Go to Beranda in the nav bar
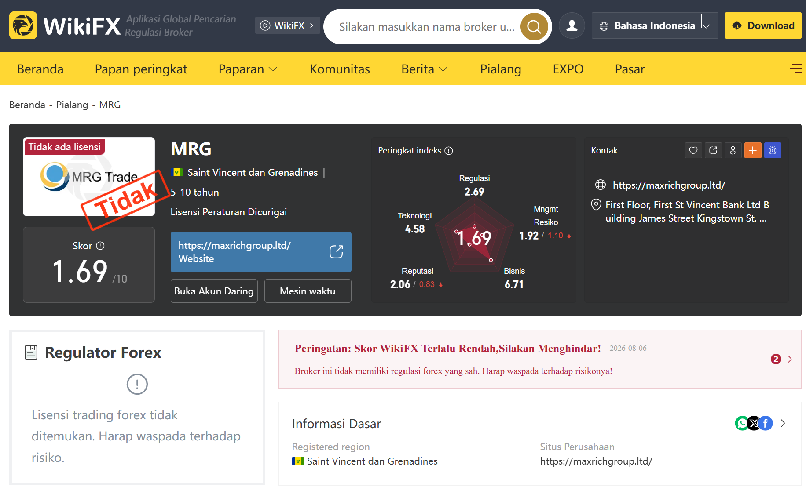The height and width of the screenshot is (494, 806). (40, 69)
